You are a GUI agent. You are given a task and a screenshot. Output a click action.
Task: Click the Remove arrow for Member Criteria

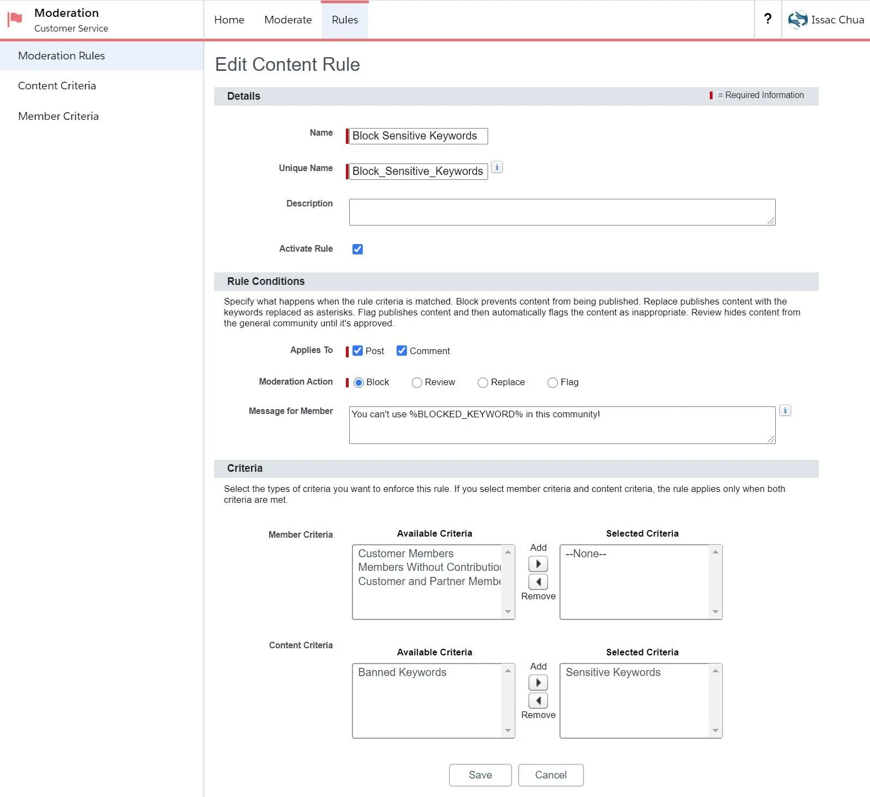click(538, 582)
